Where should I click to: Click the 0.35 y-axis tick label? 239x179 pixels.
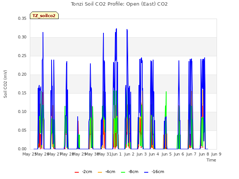point(22,18)
